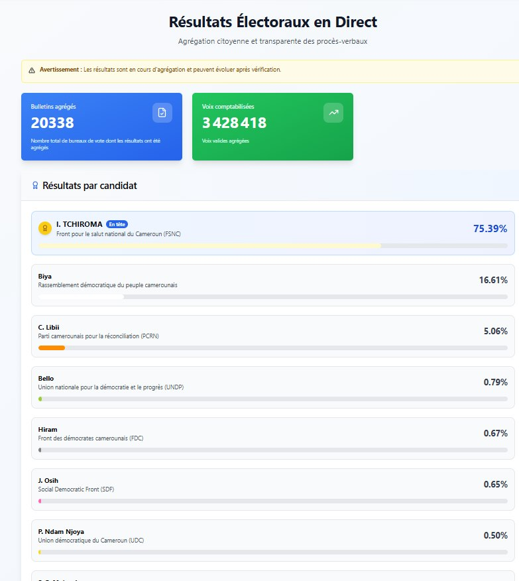The height and width of the screenshot is (581, 519).
Task: Click the number 20338
Action: [52, 123]
